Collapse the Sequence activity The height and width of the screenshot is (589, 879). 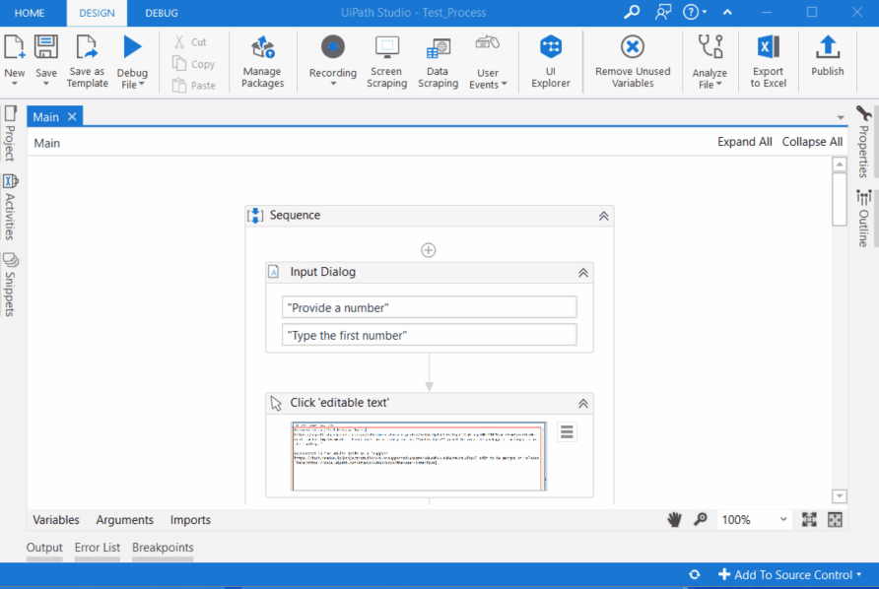click(x=602, y=215)
